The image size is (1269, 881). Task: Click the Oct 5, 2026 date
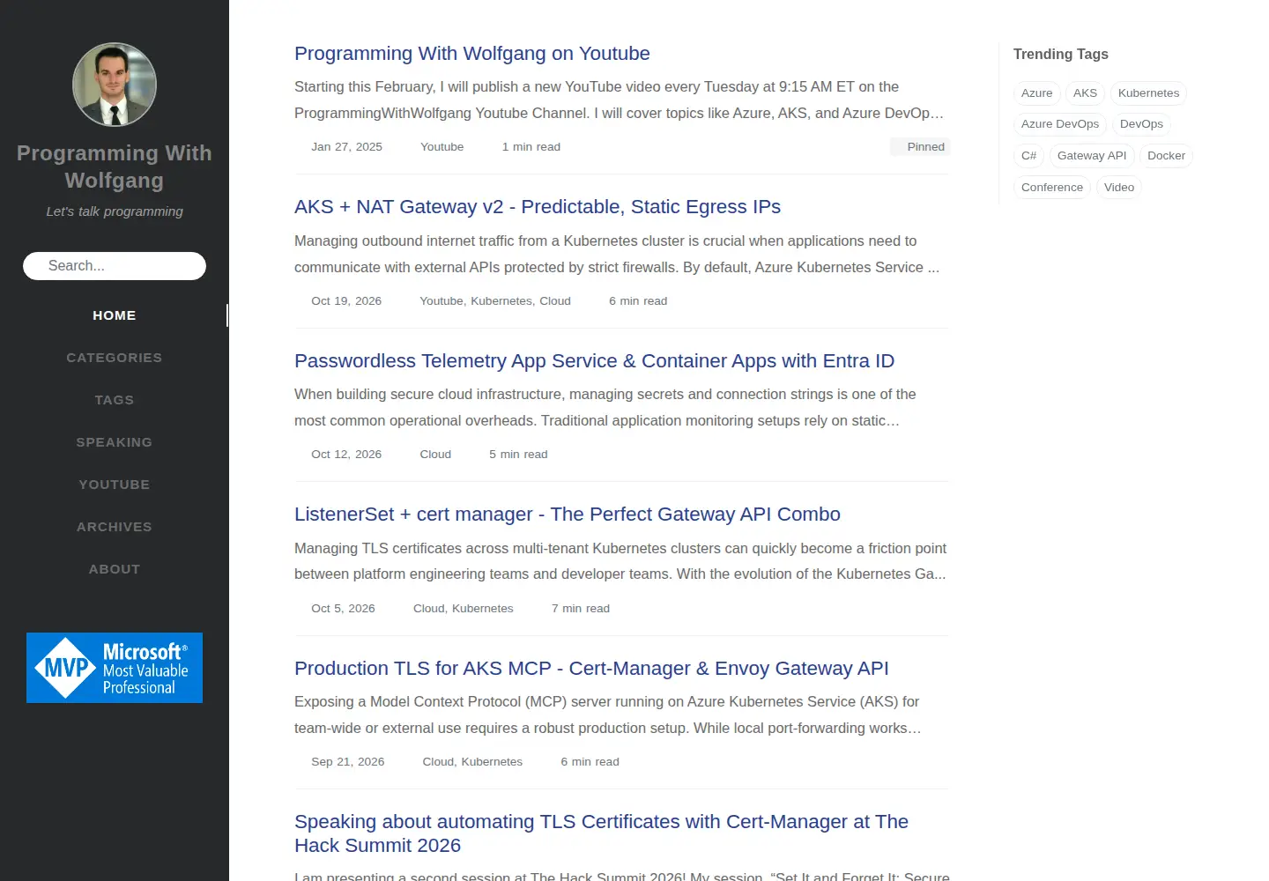tap(343, 609)
